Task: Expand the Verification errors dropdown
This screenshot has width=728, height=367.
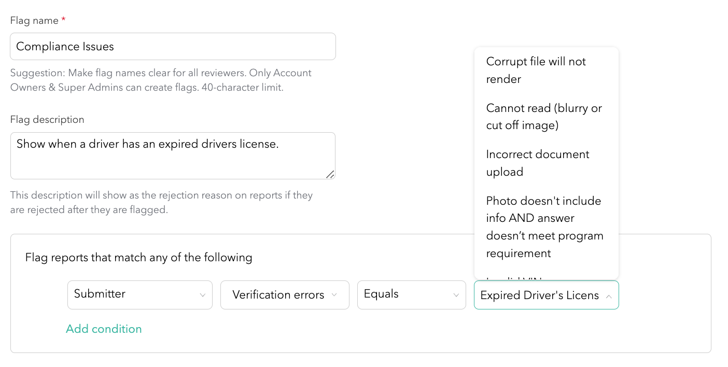Action: point(284,295)
